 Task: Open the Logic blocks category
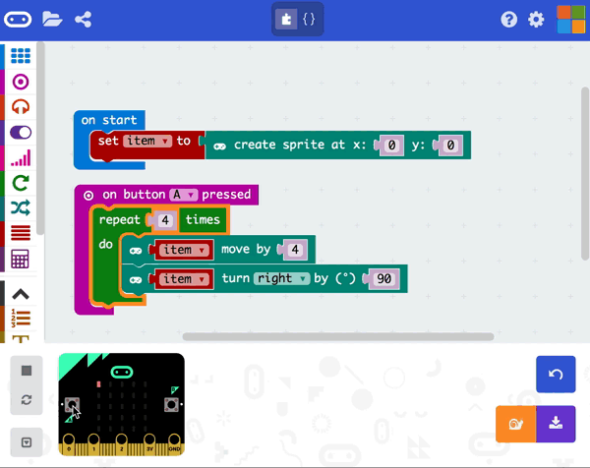coord(20,207)
